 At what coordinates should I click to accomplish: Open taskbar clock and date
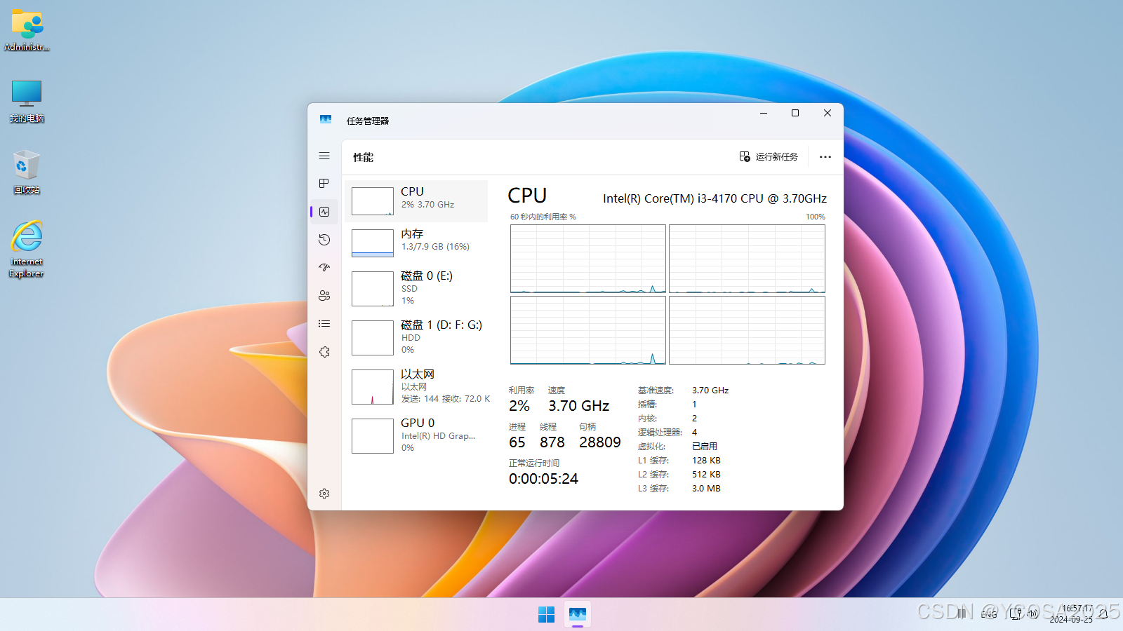[x=1072, y=614]
